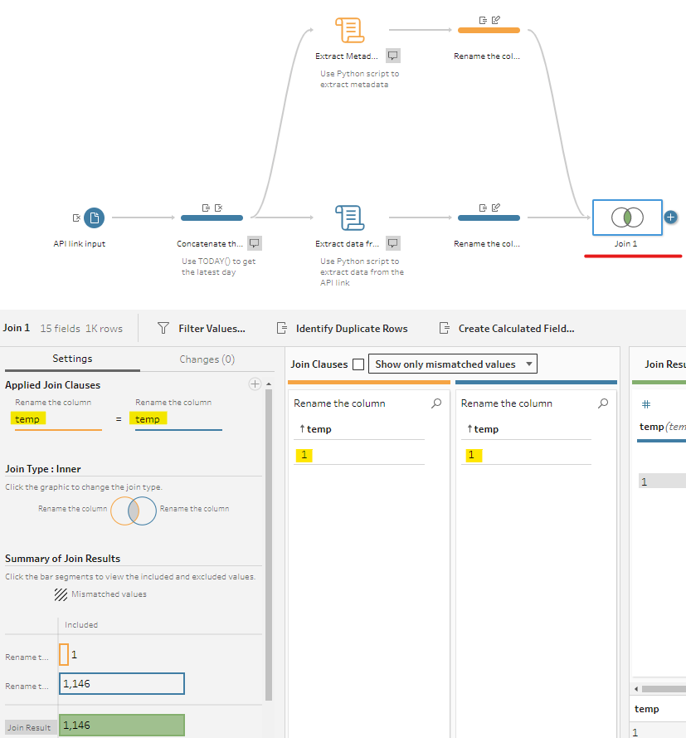
Task: Select the Concatenate clean step bar
Action: tap(212, 218)
